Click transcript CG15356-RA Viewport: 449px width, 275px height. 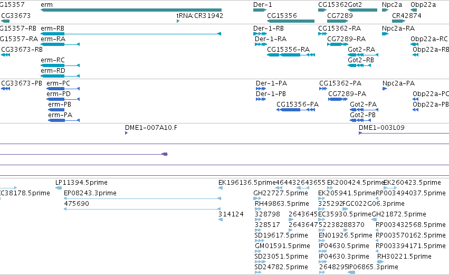[291, 55]
